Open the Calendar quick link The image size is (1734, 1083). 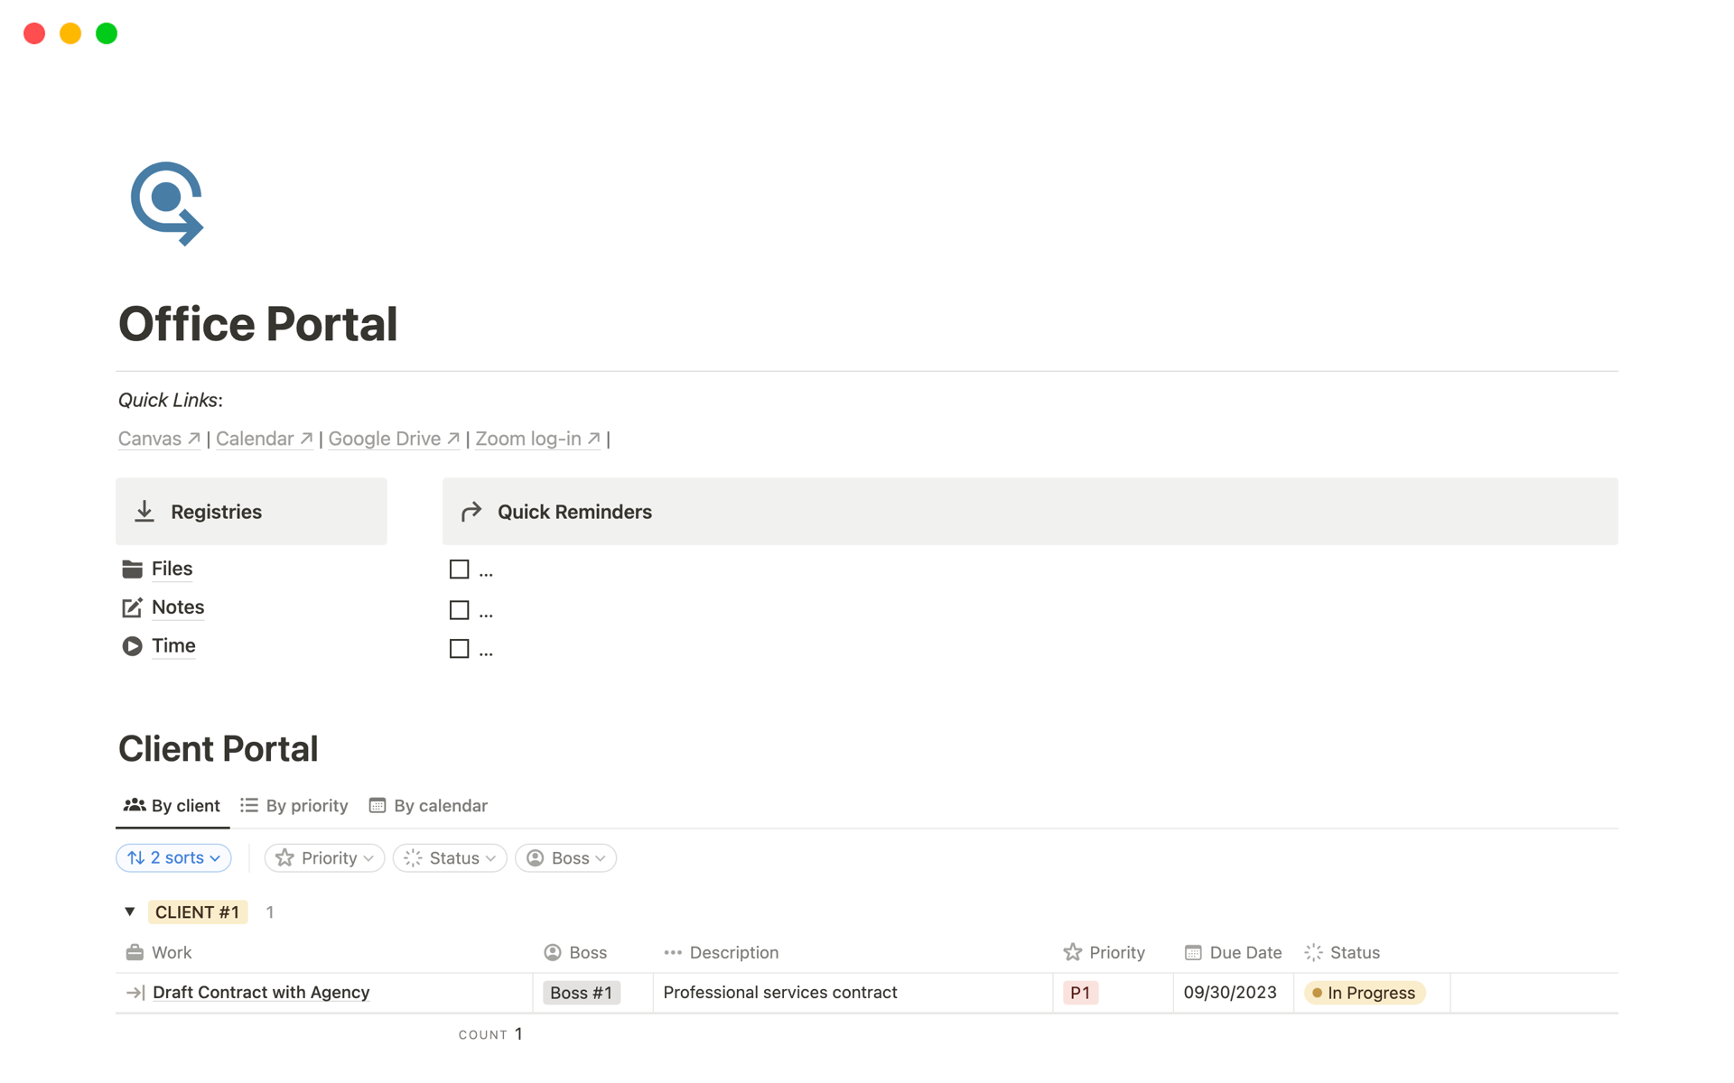click(264, 439)
